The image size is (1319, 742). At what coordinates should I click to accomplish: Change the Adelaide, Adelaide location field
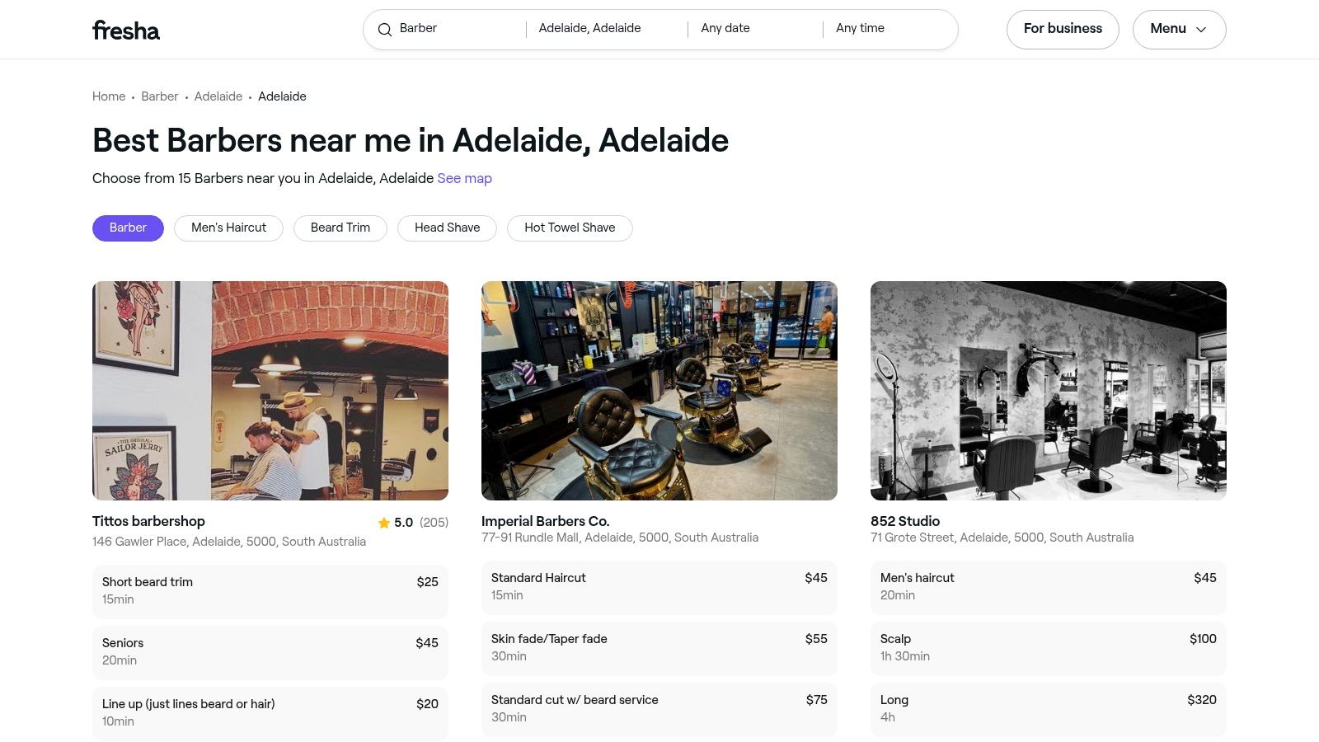(x=607, y=29)
